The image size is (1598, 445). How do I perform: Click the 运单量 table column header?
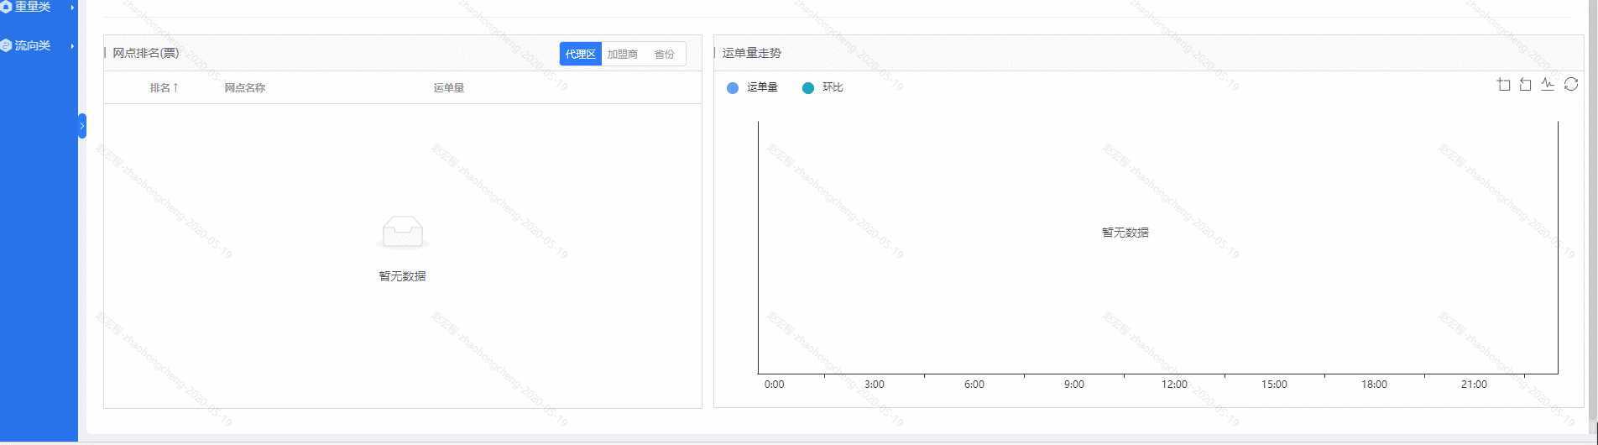449,88
